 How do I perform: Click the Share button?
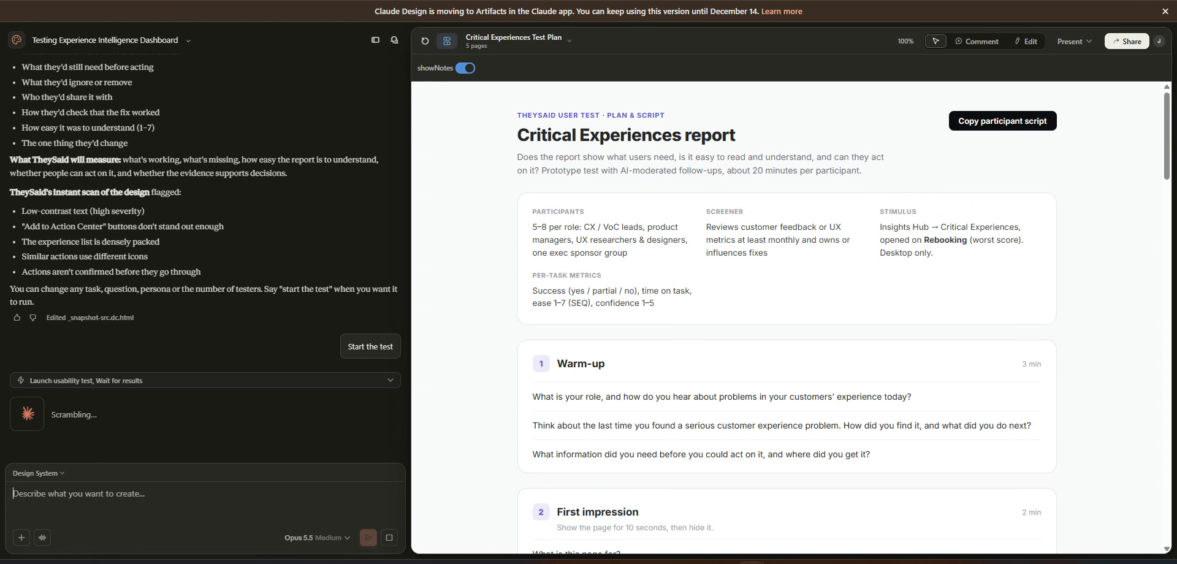point(1127,41)
